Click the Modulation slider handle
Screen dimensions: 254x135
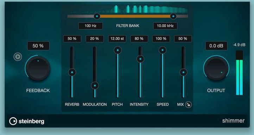tap(95, 86)
